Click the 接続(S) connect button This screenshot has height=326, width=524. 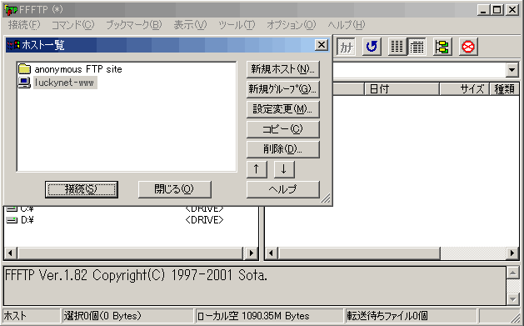tap(82, 189)
